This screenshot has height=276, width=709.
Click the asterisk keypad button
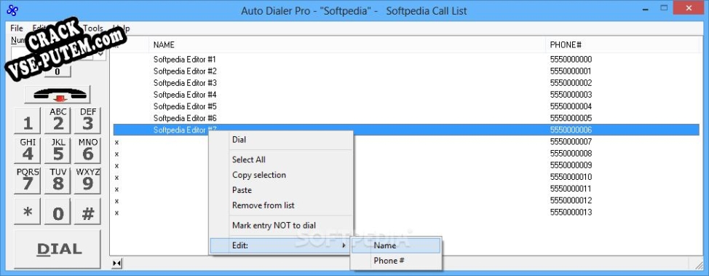point(28,211)
